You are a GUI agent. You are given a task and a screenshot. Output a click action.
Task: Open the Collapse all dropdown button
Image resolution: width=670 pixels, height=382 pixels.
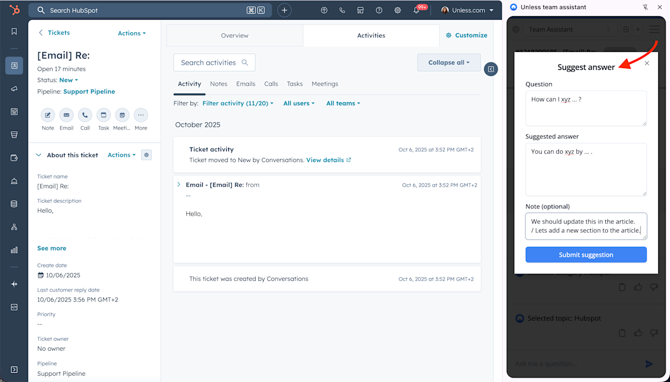(x=449, y=63)
